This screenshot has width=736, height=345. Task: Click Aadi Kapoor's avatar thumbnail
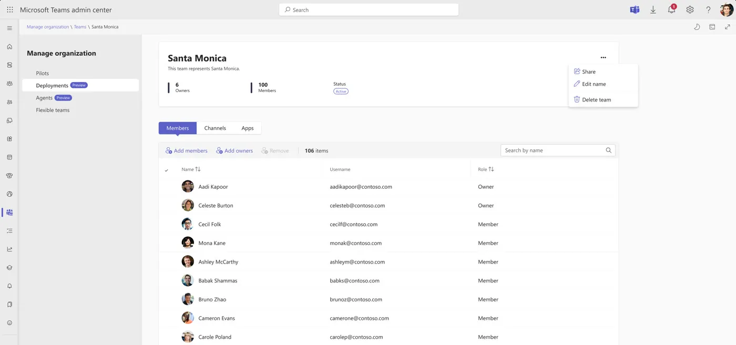click(x=188, y=187)
